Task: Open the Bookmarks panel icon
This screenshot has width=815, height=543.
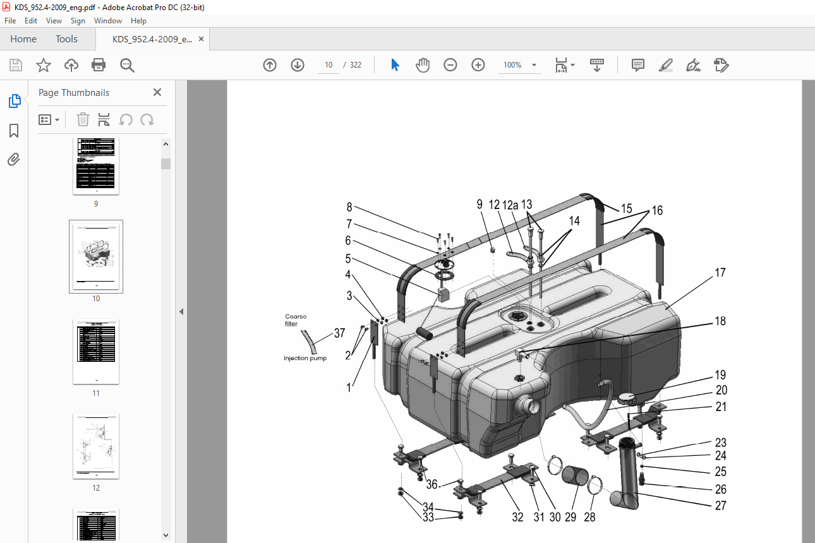Action: point(14,130)
